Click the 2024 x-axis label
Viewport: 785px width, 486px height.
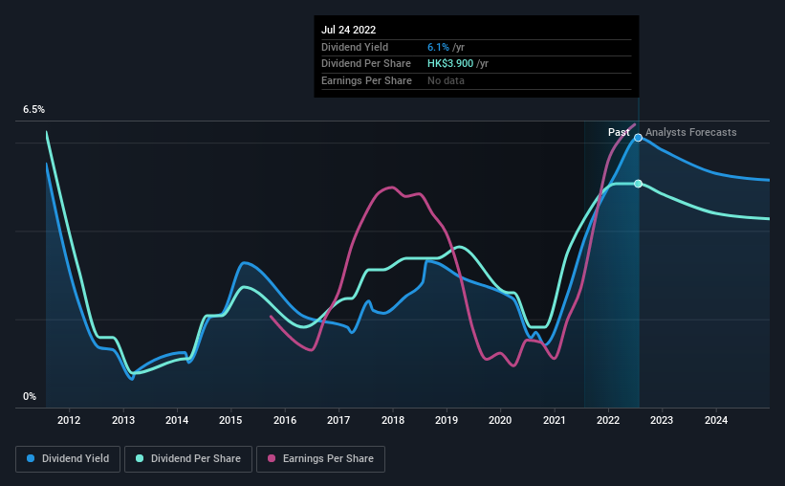pyautogui.click(x=716, y=420)
